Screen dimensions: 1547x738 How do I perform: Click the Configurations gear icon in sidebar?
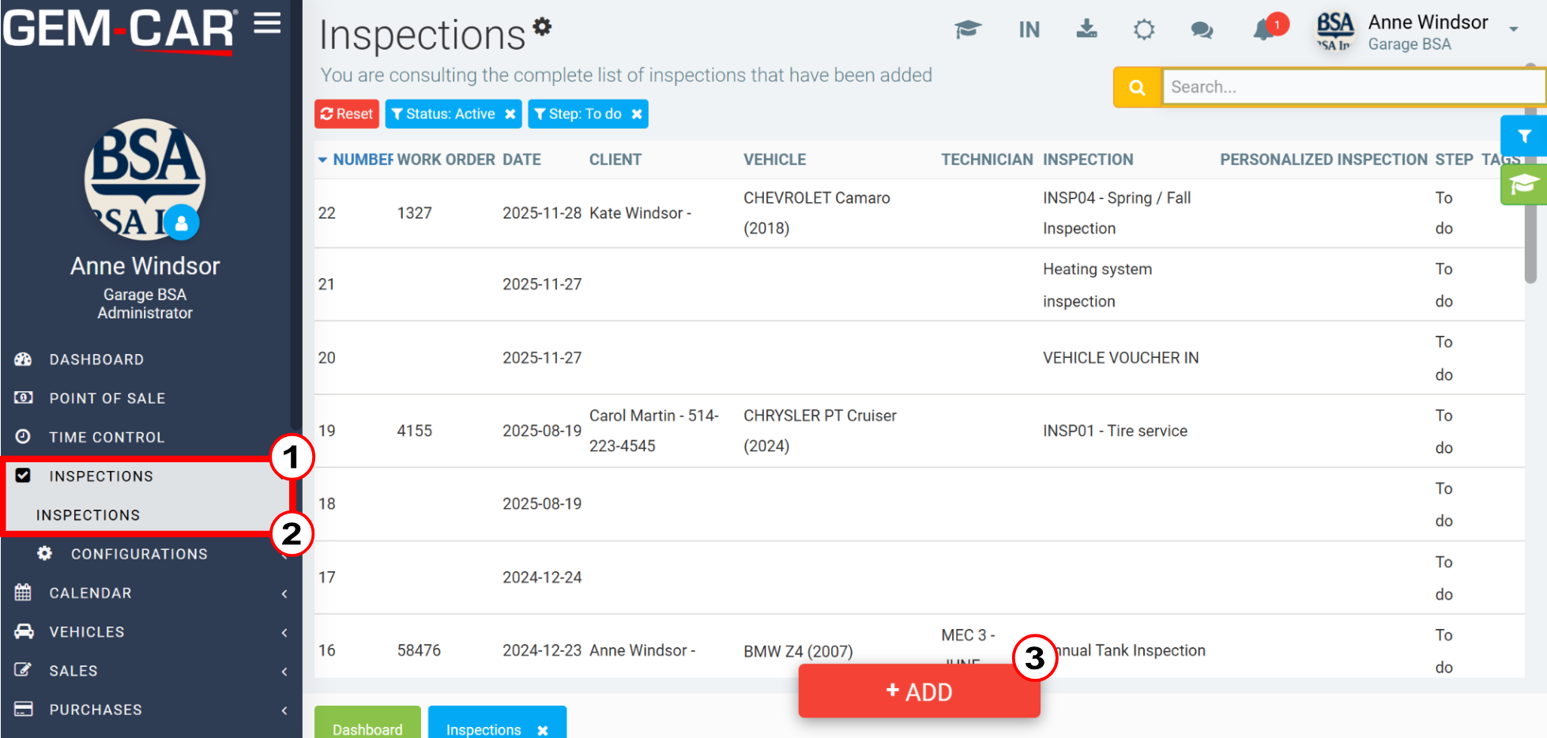[x=45, y=553]
